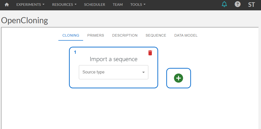This screenshot has width=261, height=129.
Task: Delete source 1 with the trash icon
Action: pyautogui.click(x=150, y=53)
